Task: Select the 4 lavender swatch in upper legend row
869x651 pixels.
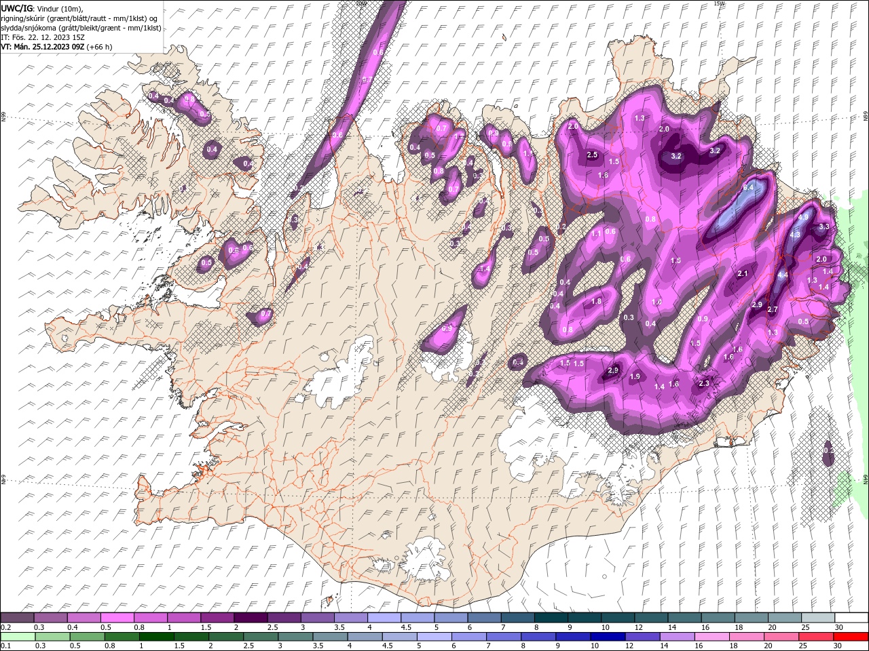Action: coord(384,618)
